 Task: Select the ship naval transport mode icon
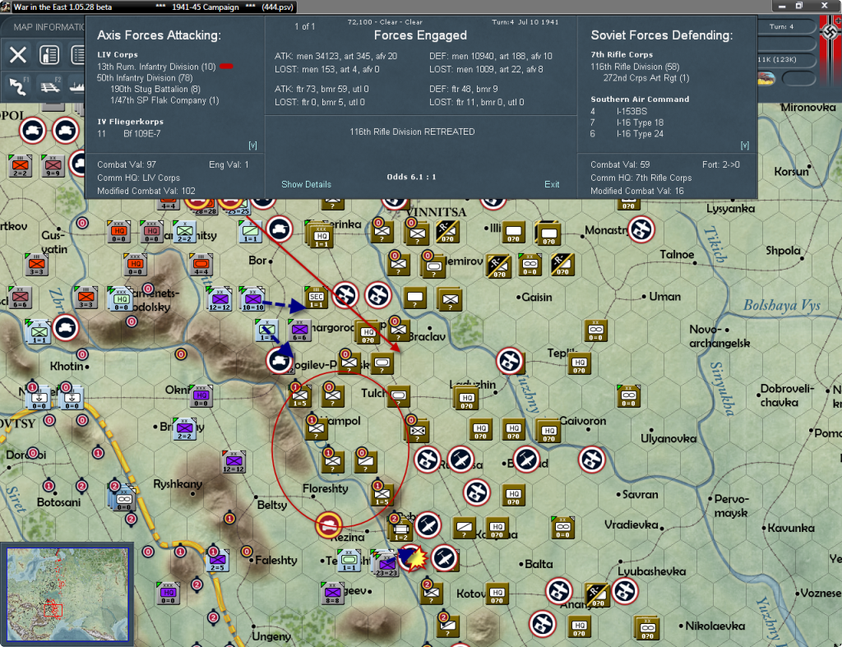click(77, 85)
